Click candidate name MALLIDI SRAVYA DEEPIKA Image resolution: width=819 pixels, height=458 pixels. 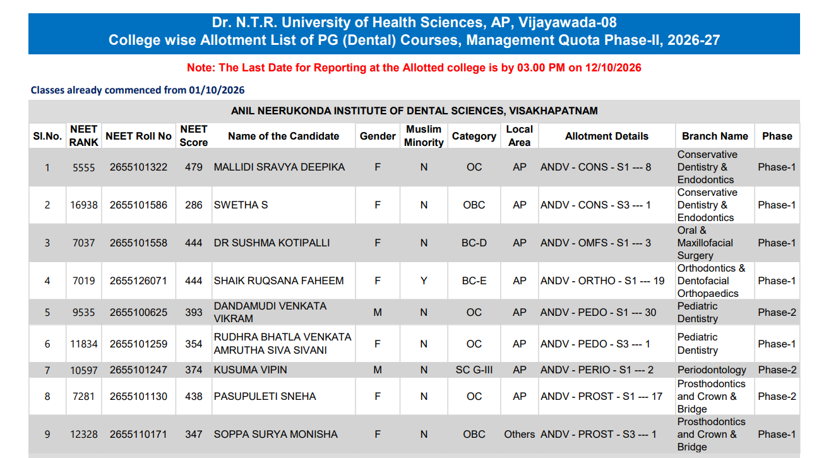tap(279, 167)
